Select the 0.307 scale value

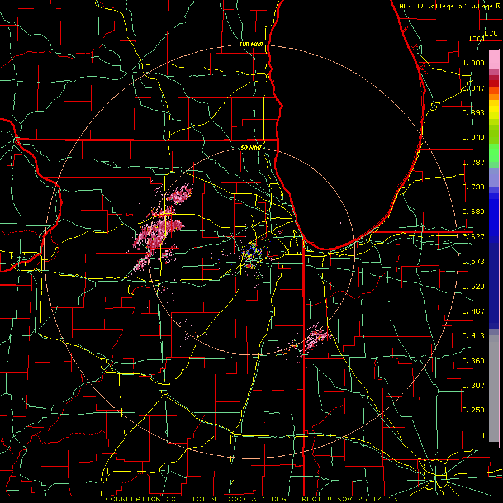coord(473,386)
